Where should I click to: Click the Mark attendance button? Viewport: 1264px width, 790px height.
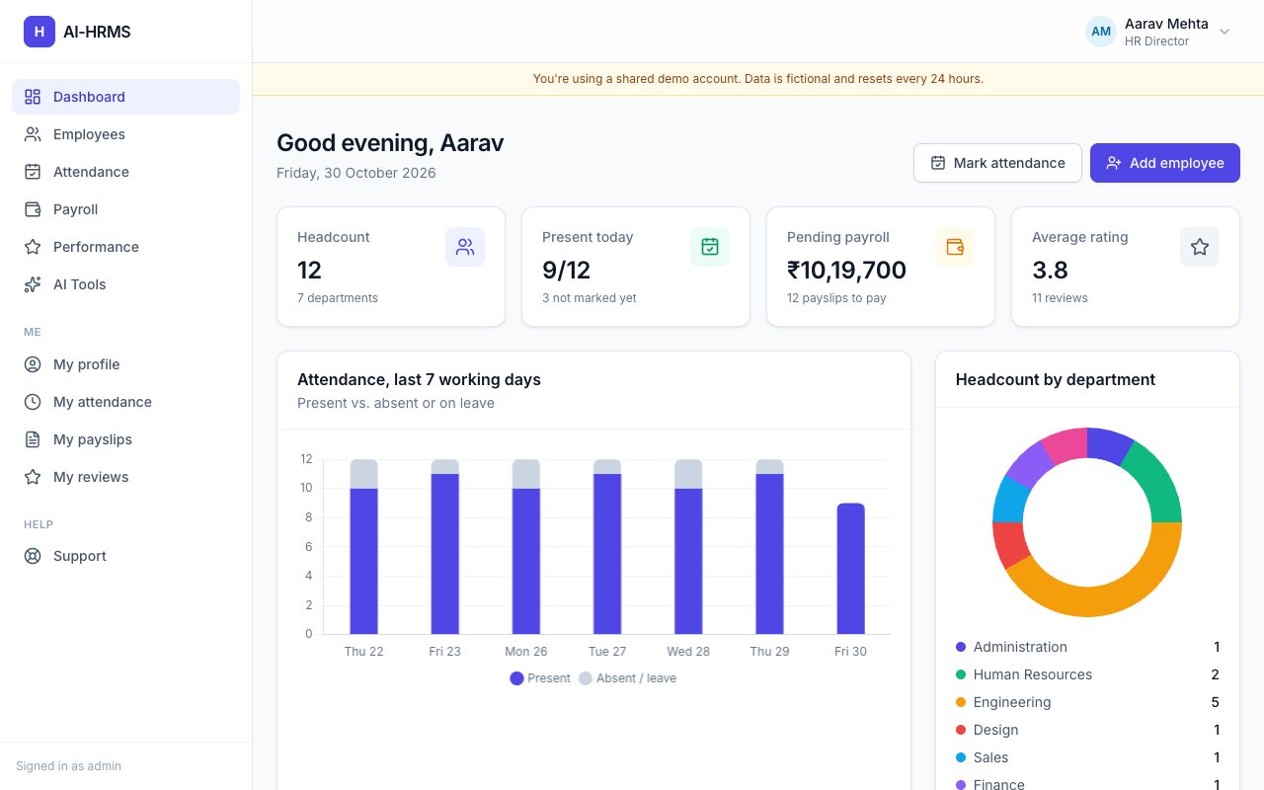[997, 163]
